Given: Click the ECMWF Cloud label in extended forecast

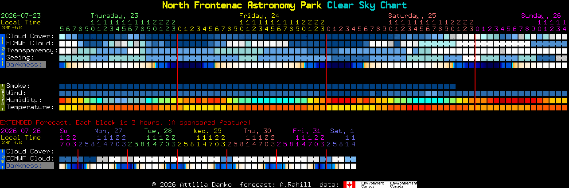Looking at the screenshot, I should click(30, 158).
